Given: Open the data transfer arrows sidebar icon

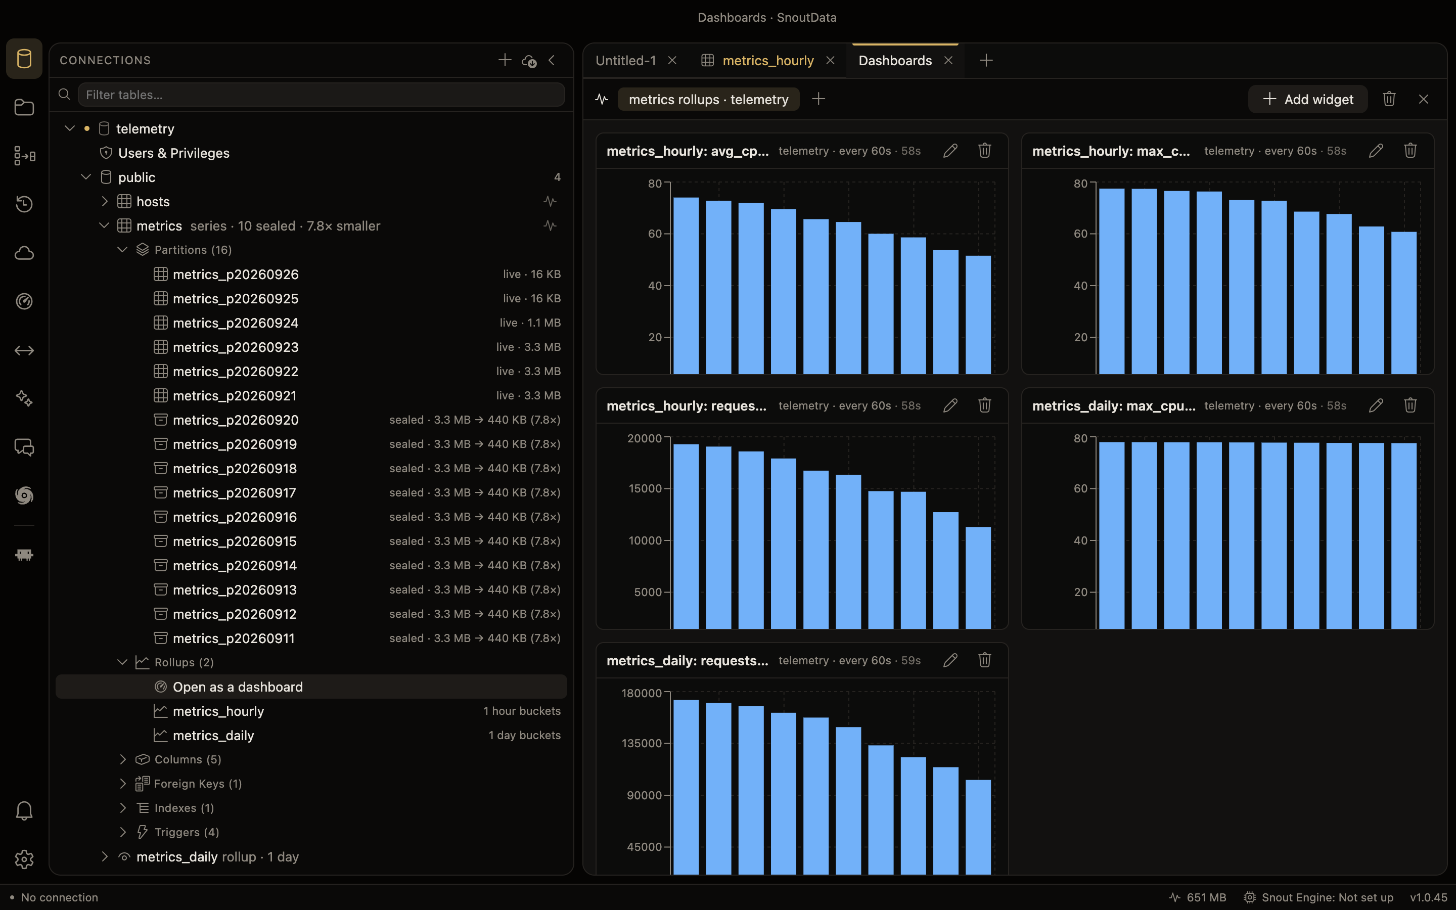Looking at the screenshot, I should (x=24, y=350).
